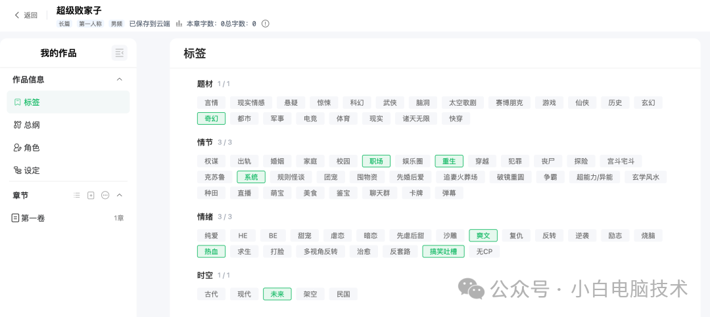Deselect the 热血 mood tag
This screenshot has height=317, width=710.
coord(212,251)
